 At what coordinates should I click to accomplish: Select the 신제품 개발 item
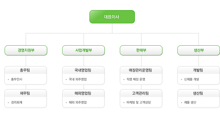point(192,79)
